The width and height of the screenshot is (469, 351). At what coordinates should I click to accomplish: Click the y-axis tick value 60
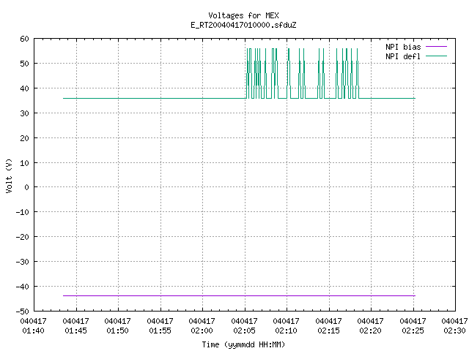[24, 39]
